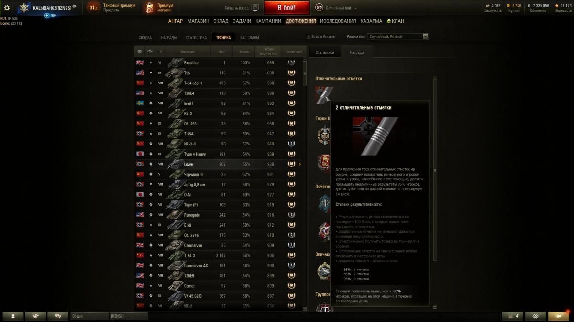Open the servers statistics icon showing 41

[x=512, y=316]
